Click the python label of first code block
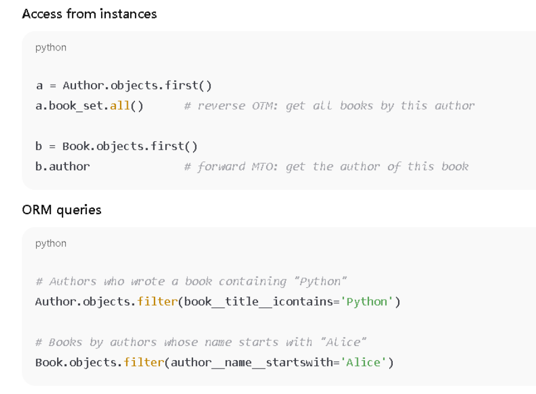 tap(51, 47)
